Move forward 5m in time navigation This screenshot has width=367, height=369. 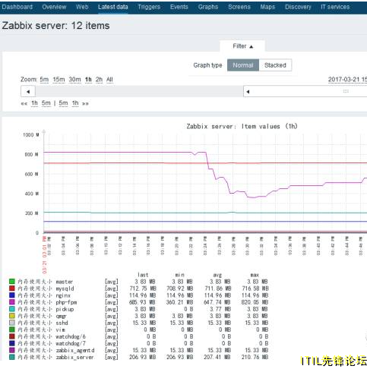[63, 103]
